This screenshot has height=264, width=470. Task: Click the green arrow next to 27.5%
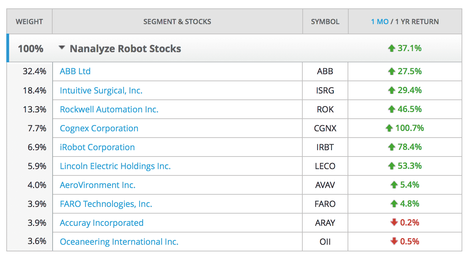click(391, 71)
